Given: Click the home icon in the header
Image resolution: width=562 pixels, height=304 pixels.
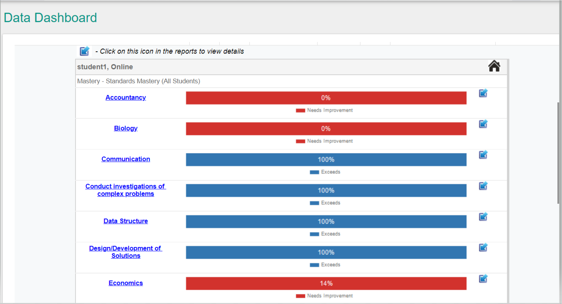Looking at the screenshot, I should [494, 66].
